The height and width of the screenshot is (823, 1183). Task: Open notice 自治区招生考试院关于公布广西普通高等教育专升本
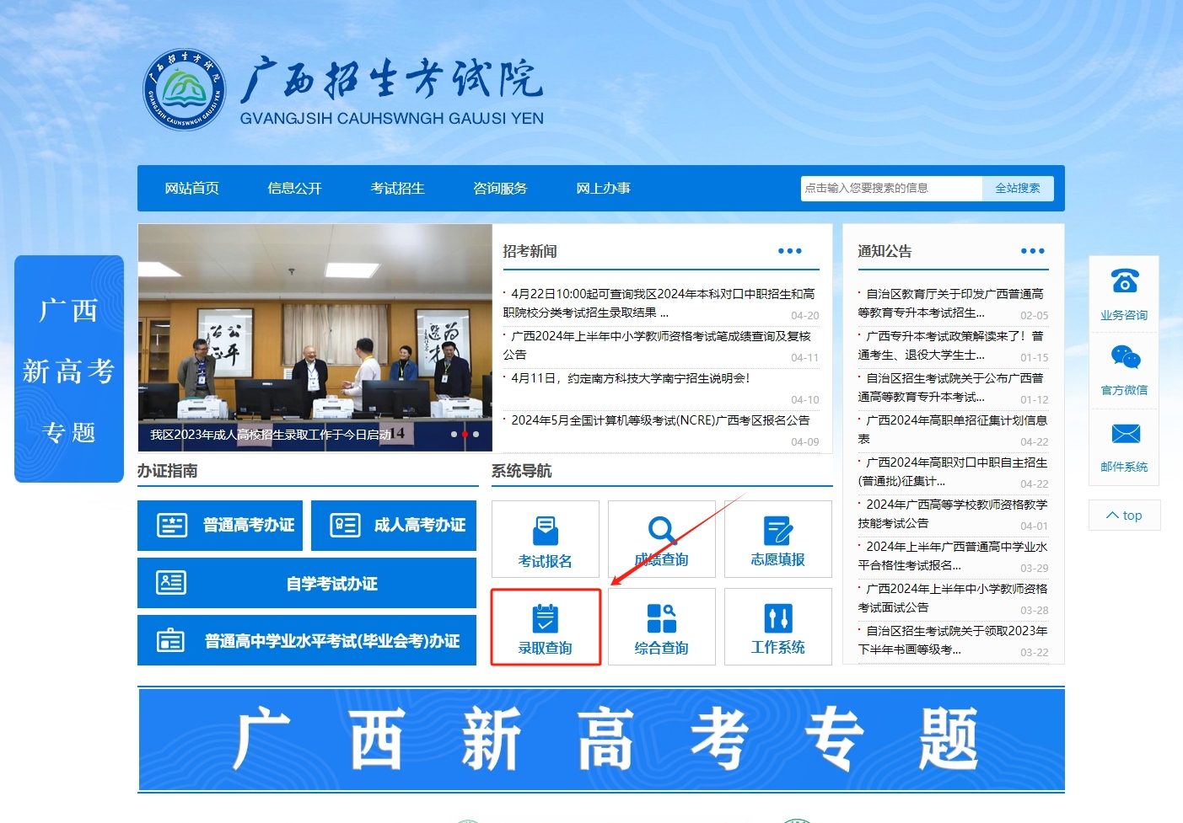coord(951,387)
